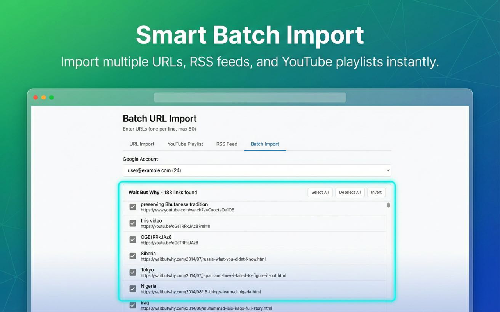Click the address bar in the titlebar
Image resolution: width=500 pixels, height=312 pixels.
250,97
